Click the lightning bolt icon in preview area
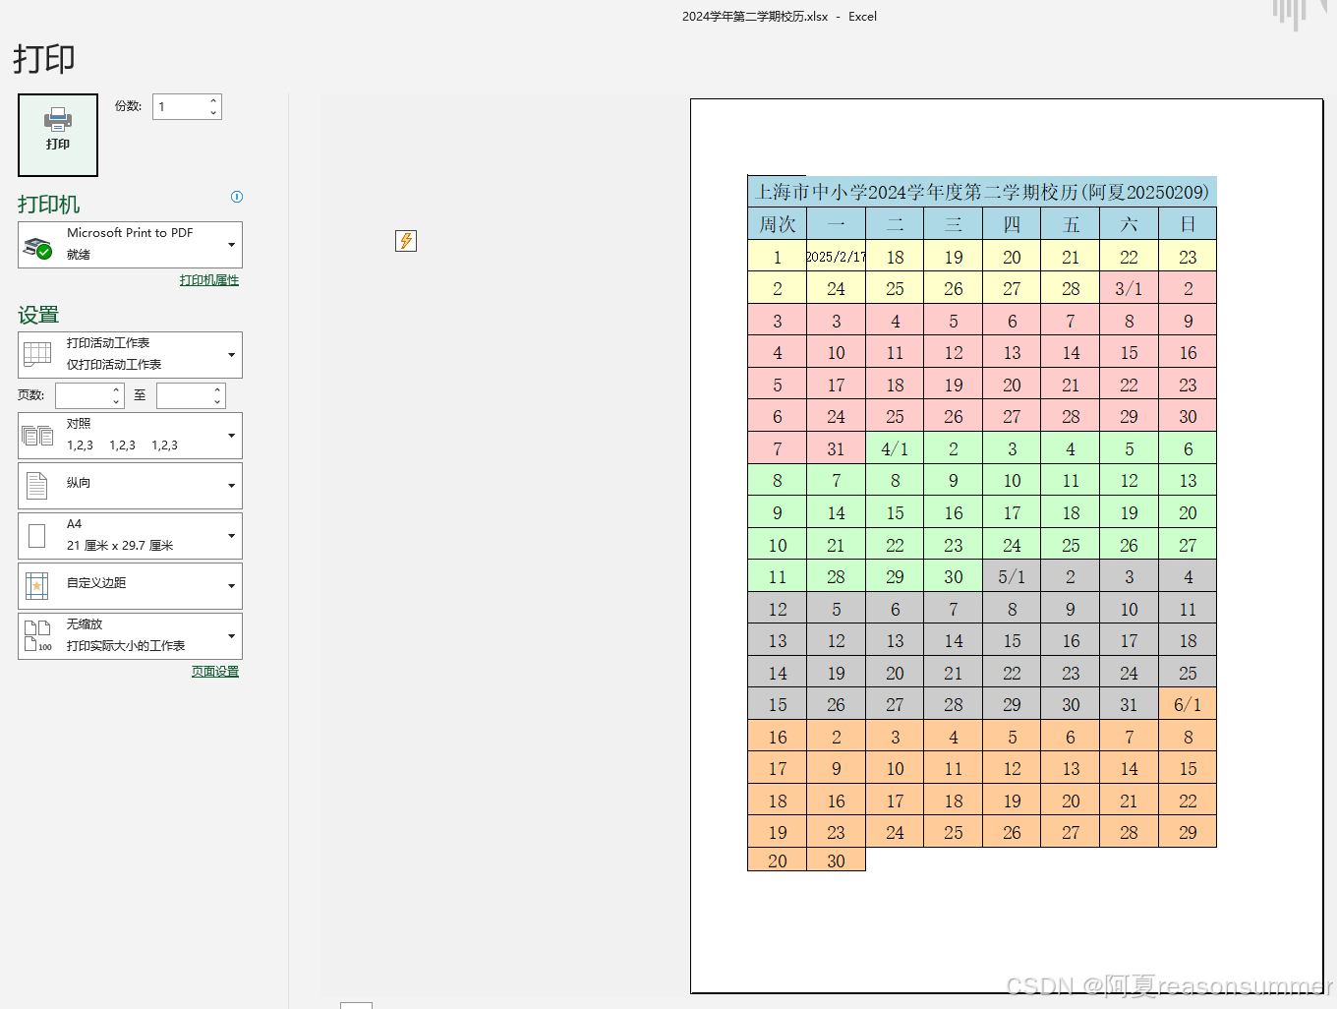 click(x=406, y=241)
